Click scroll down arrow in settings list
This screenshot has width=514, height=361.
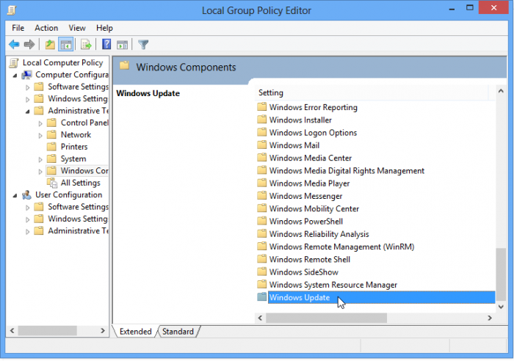(501, 307)
